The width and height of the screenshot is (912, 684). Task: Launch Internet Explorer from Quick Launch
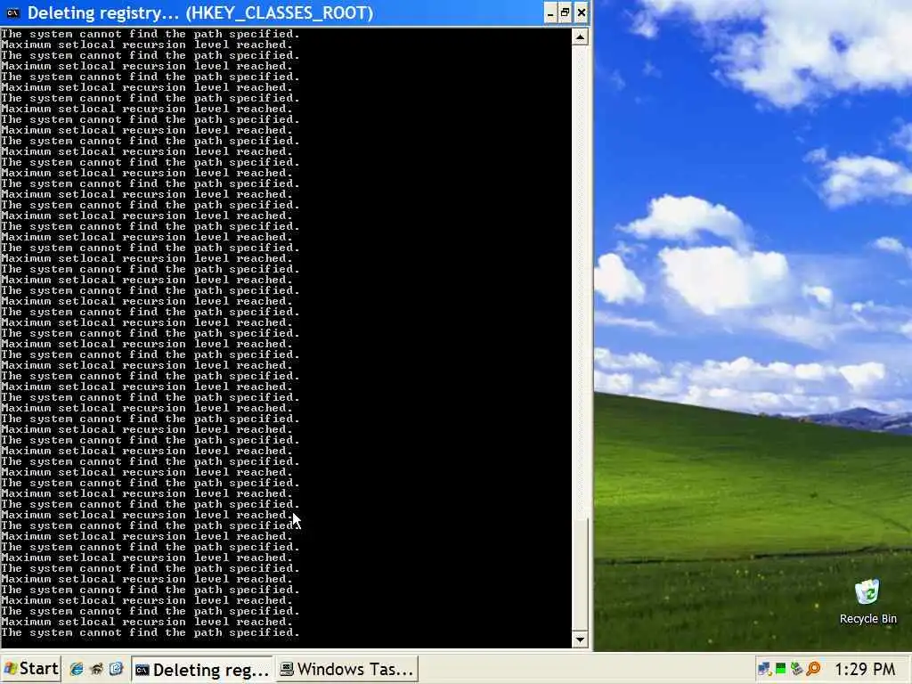77,670
